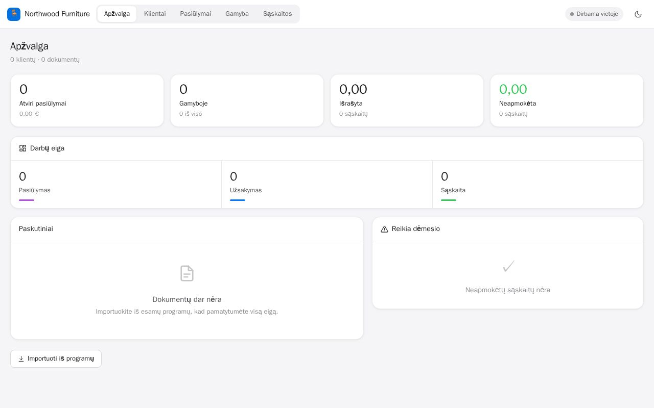The width and height of the screenshot is (654, 408).
Task: Open the Išrašyta summary card
Action: point(407,100)
